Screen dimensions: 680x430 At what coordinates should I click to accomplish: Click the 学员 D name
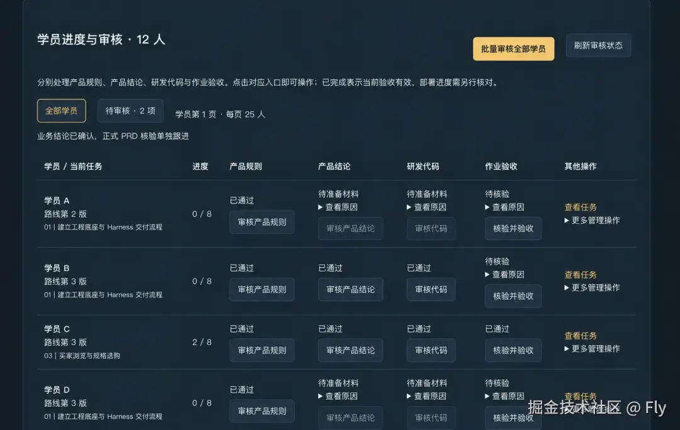click(57, 390)
